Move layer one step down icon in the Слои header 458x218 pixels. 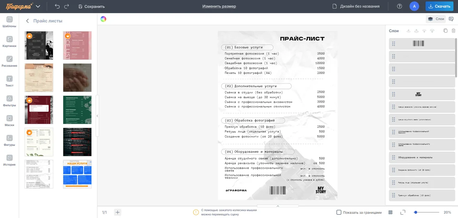[424, 31]
